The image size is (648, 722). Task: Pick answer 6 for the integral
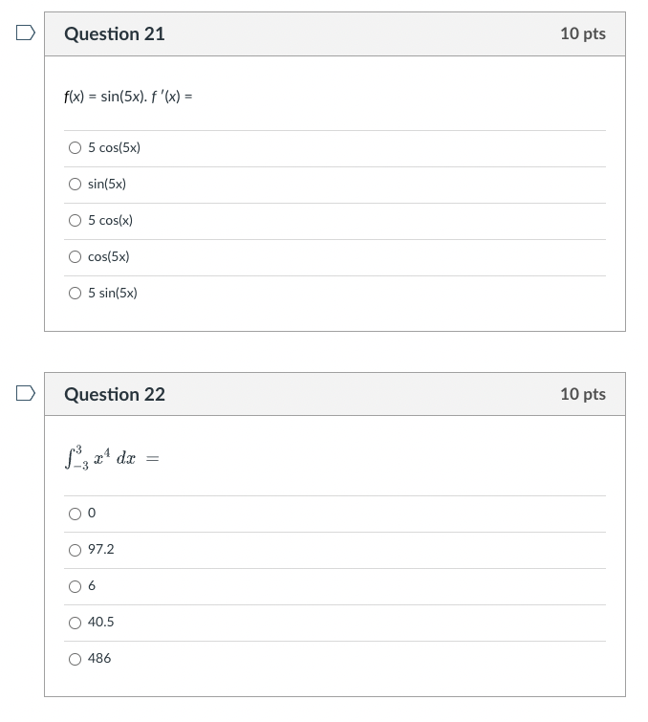75,586
